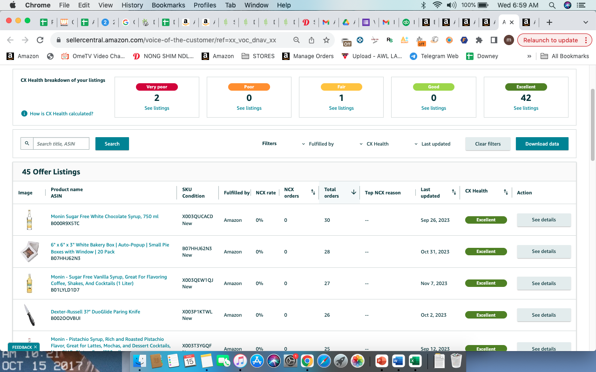
Task: Open the Chrome profile 'm' avatar
Action: pos(509,40)
